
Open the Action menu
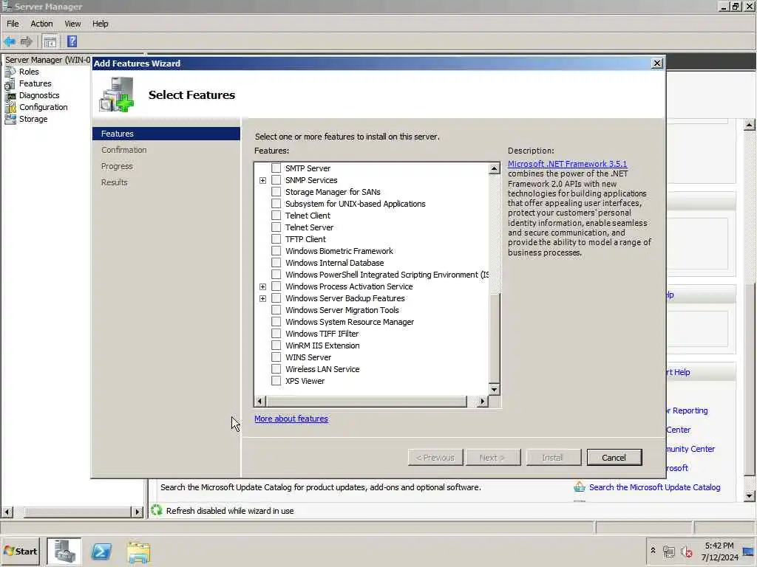pyautogui.click(x=41, y=24)
